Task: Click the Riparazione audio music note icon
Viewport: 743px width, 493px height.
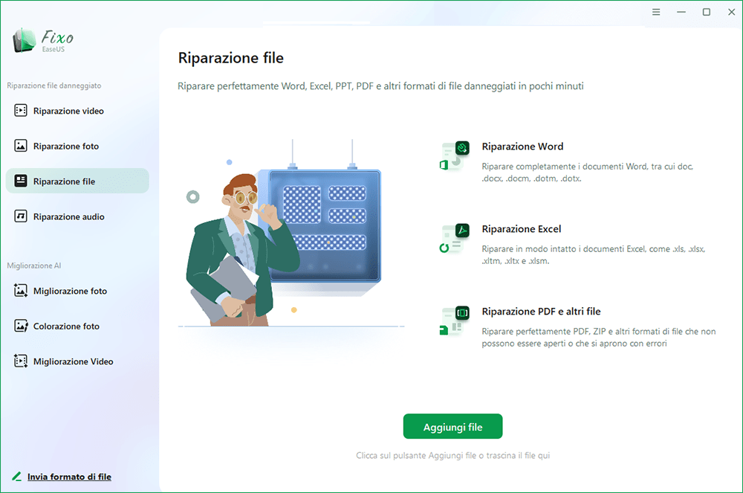Action: (20, 216)
